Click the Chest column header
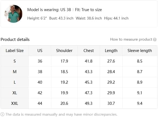This screenshot has width=158, height=117. (x=89, y=51)
